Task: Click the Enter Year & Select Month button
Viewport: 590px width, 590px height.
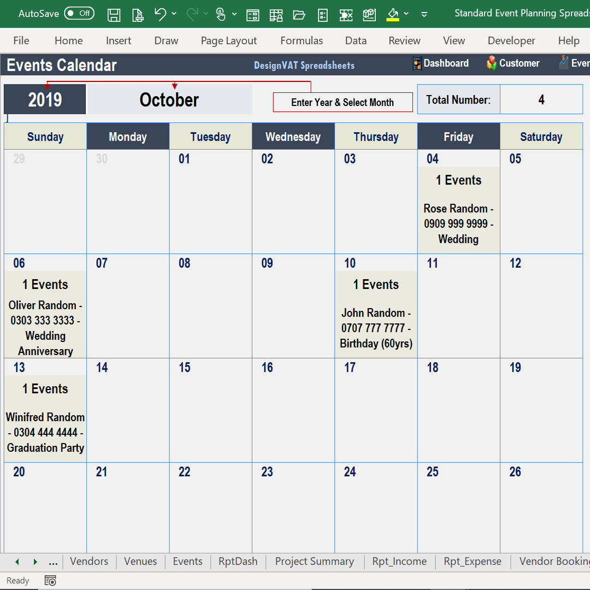Action: click(x=343, y=102)
